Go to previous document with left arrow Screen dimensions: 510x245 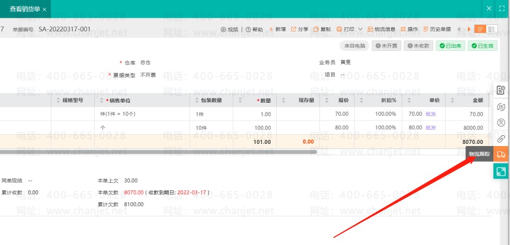coord(459,29)
